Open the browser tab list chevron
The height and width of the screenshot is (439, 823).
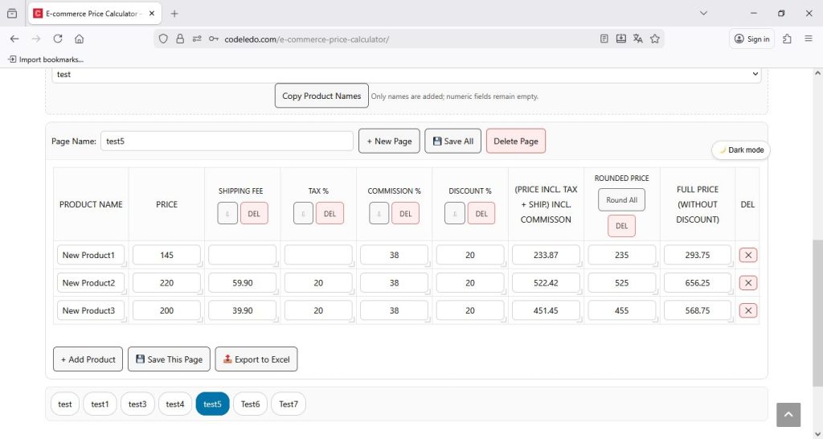coord(703,14)
